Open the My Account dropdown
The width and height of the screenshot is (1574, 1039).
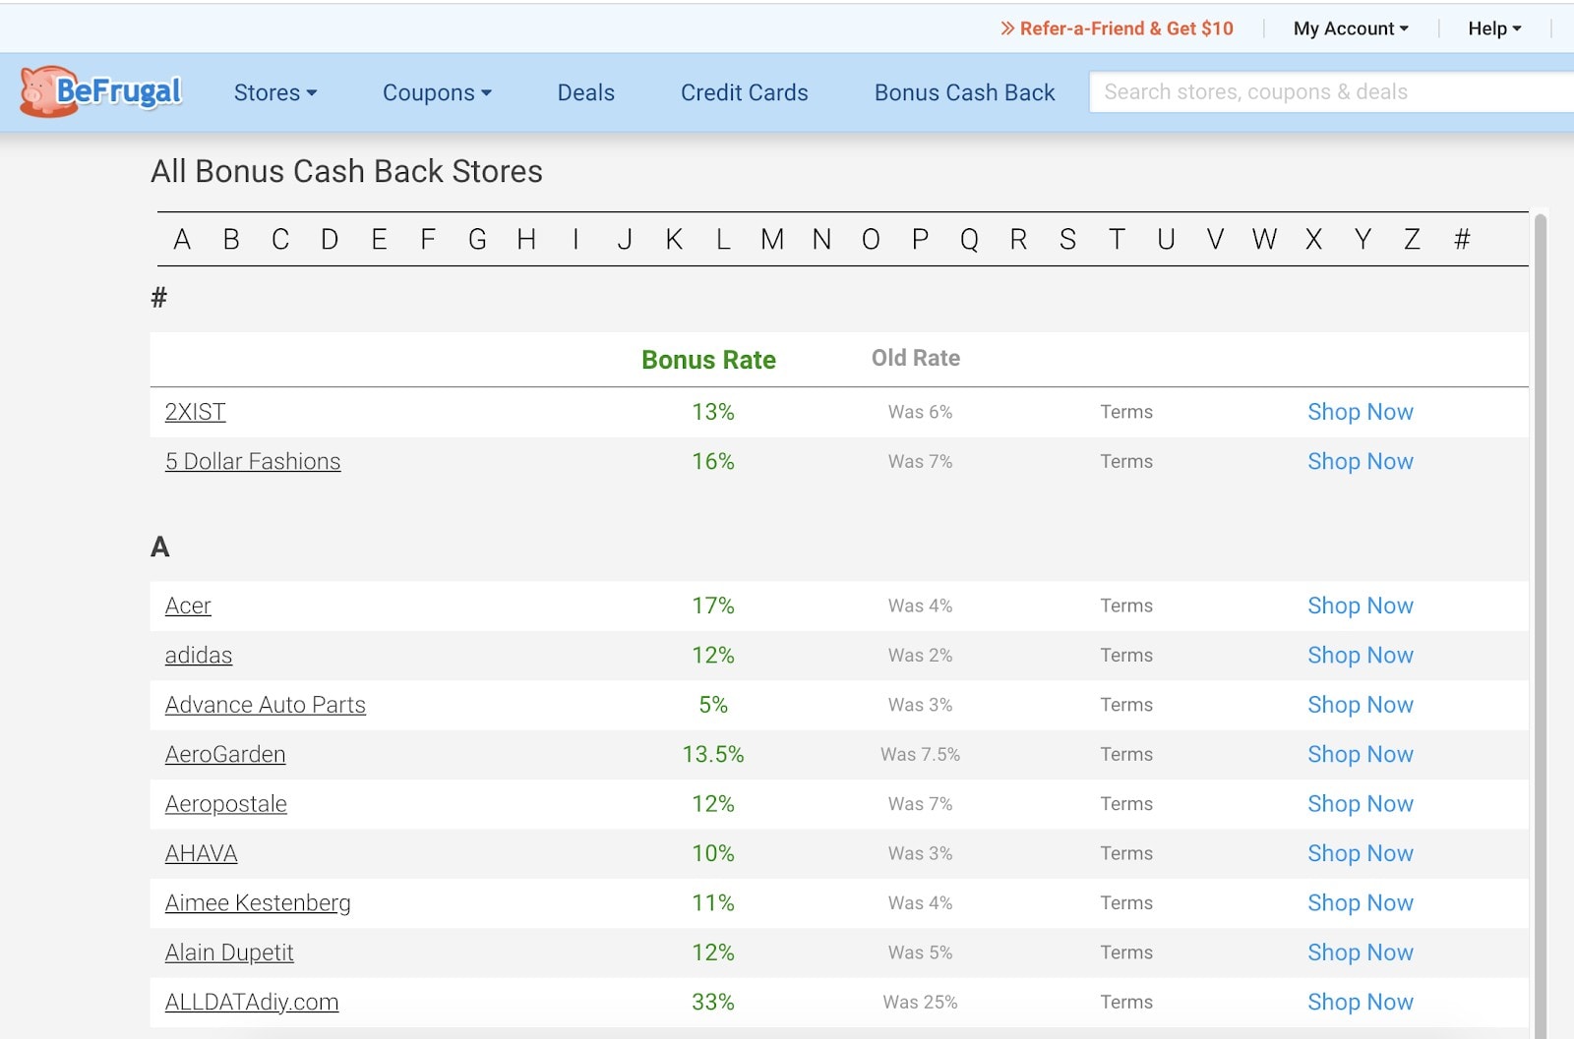click(x=1351, y=29)
